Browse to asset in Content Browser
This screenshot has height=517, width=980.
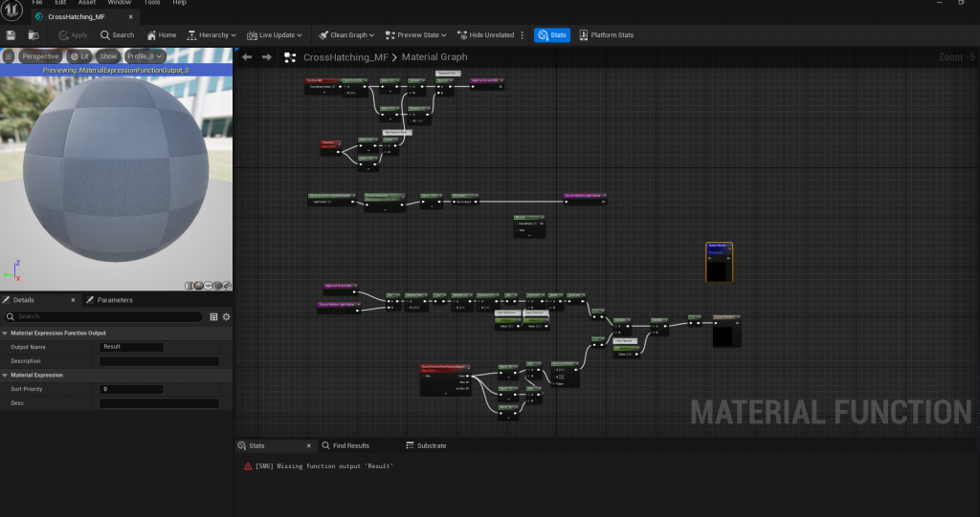click(33, 35)
